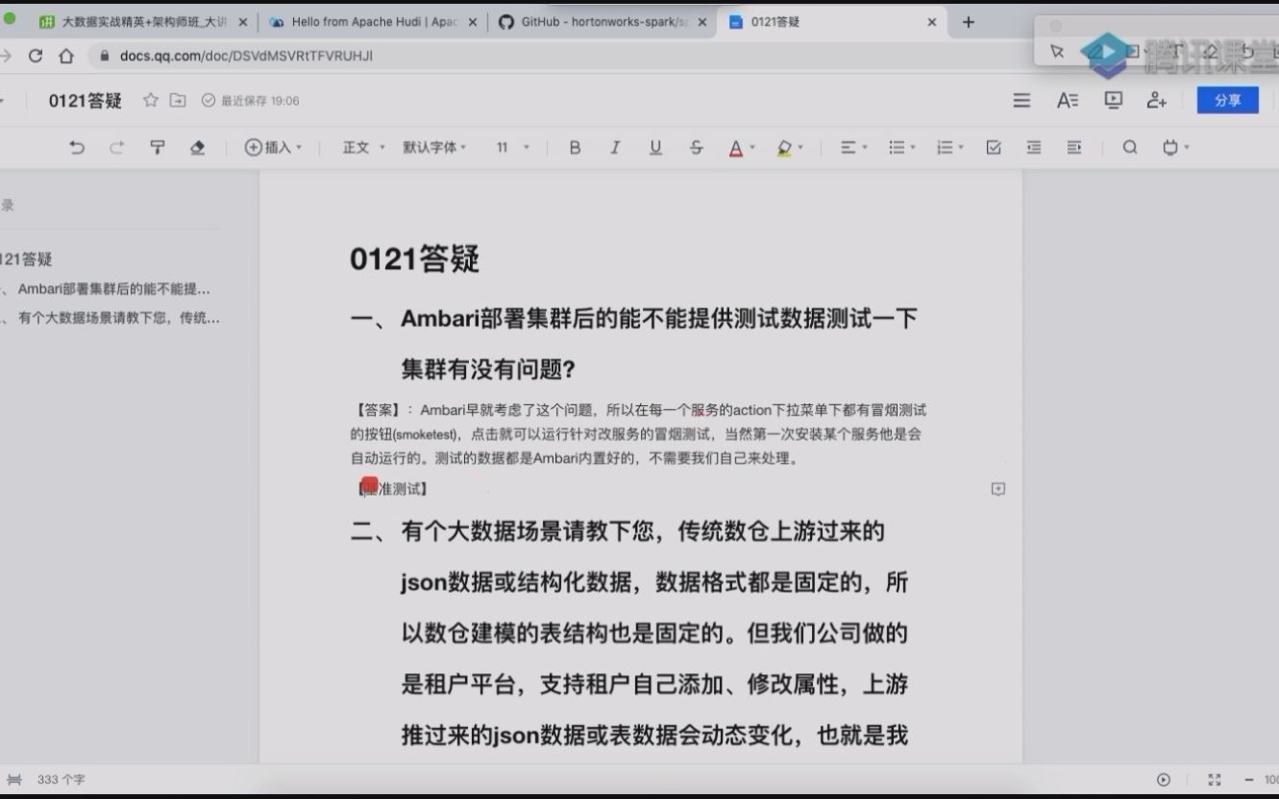Apply italic formatting
The height and width of the screenshot is (799, 1279).
pos(615,147)
